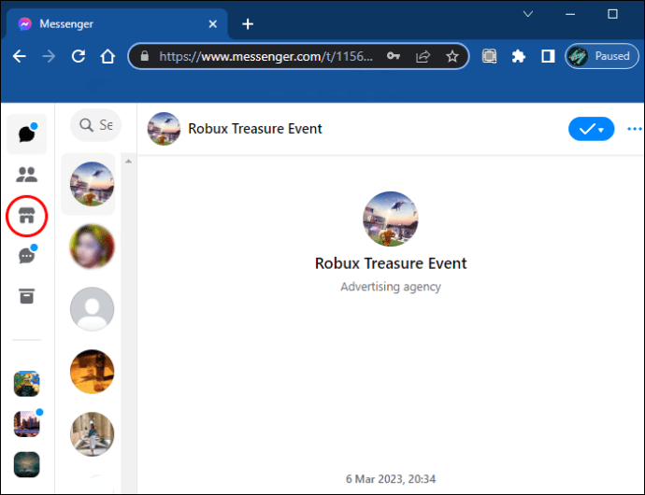Viewport: 645px width, 495px height.
Task: Click the Share page icon in address bar
Action: pyautogui.click(x=423, y=56)
